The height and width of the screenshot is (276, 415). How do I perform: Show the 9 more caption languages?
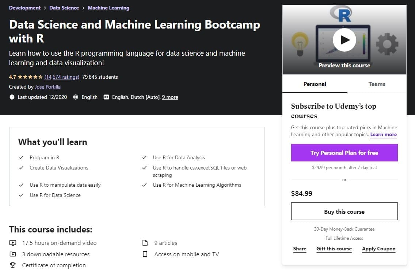(x=170, y=97)
